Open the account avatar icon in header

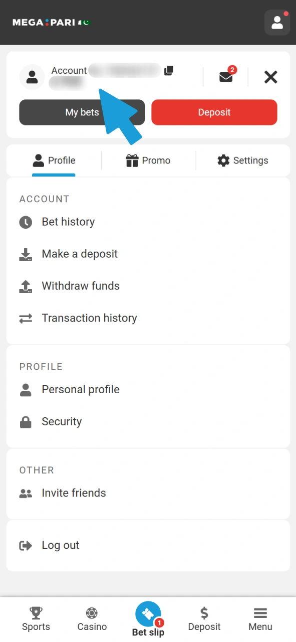coord(277,23)
